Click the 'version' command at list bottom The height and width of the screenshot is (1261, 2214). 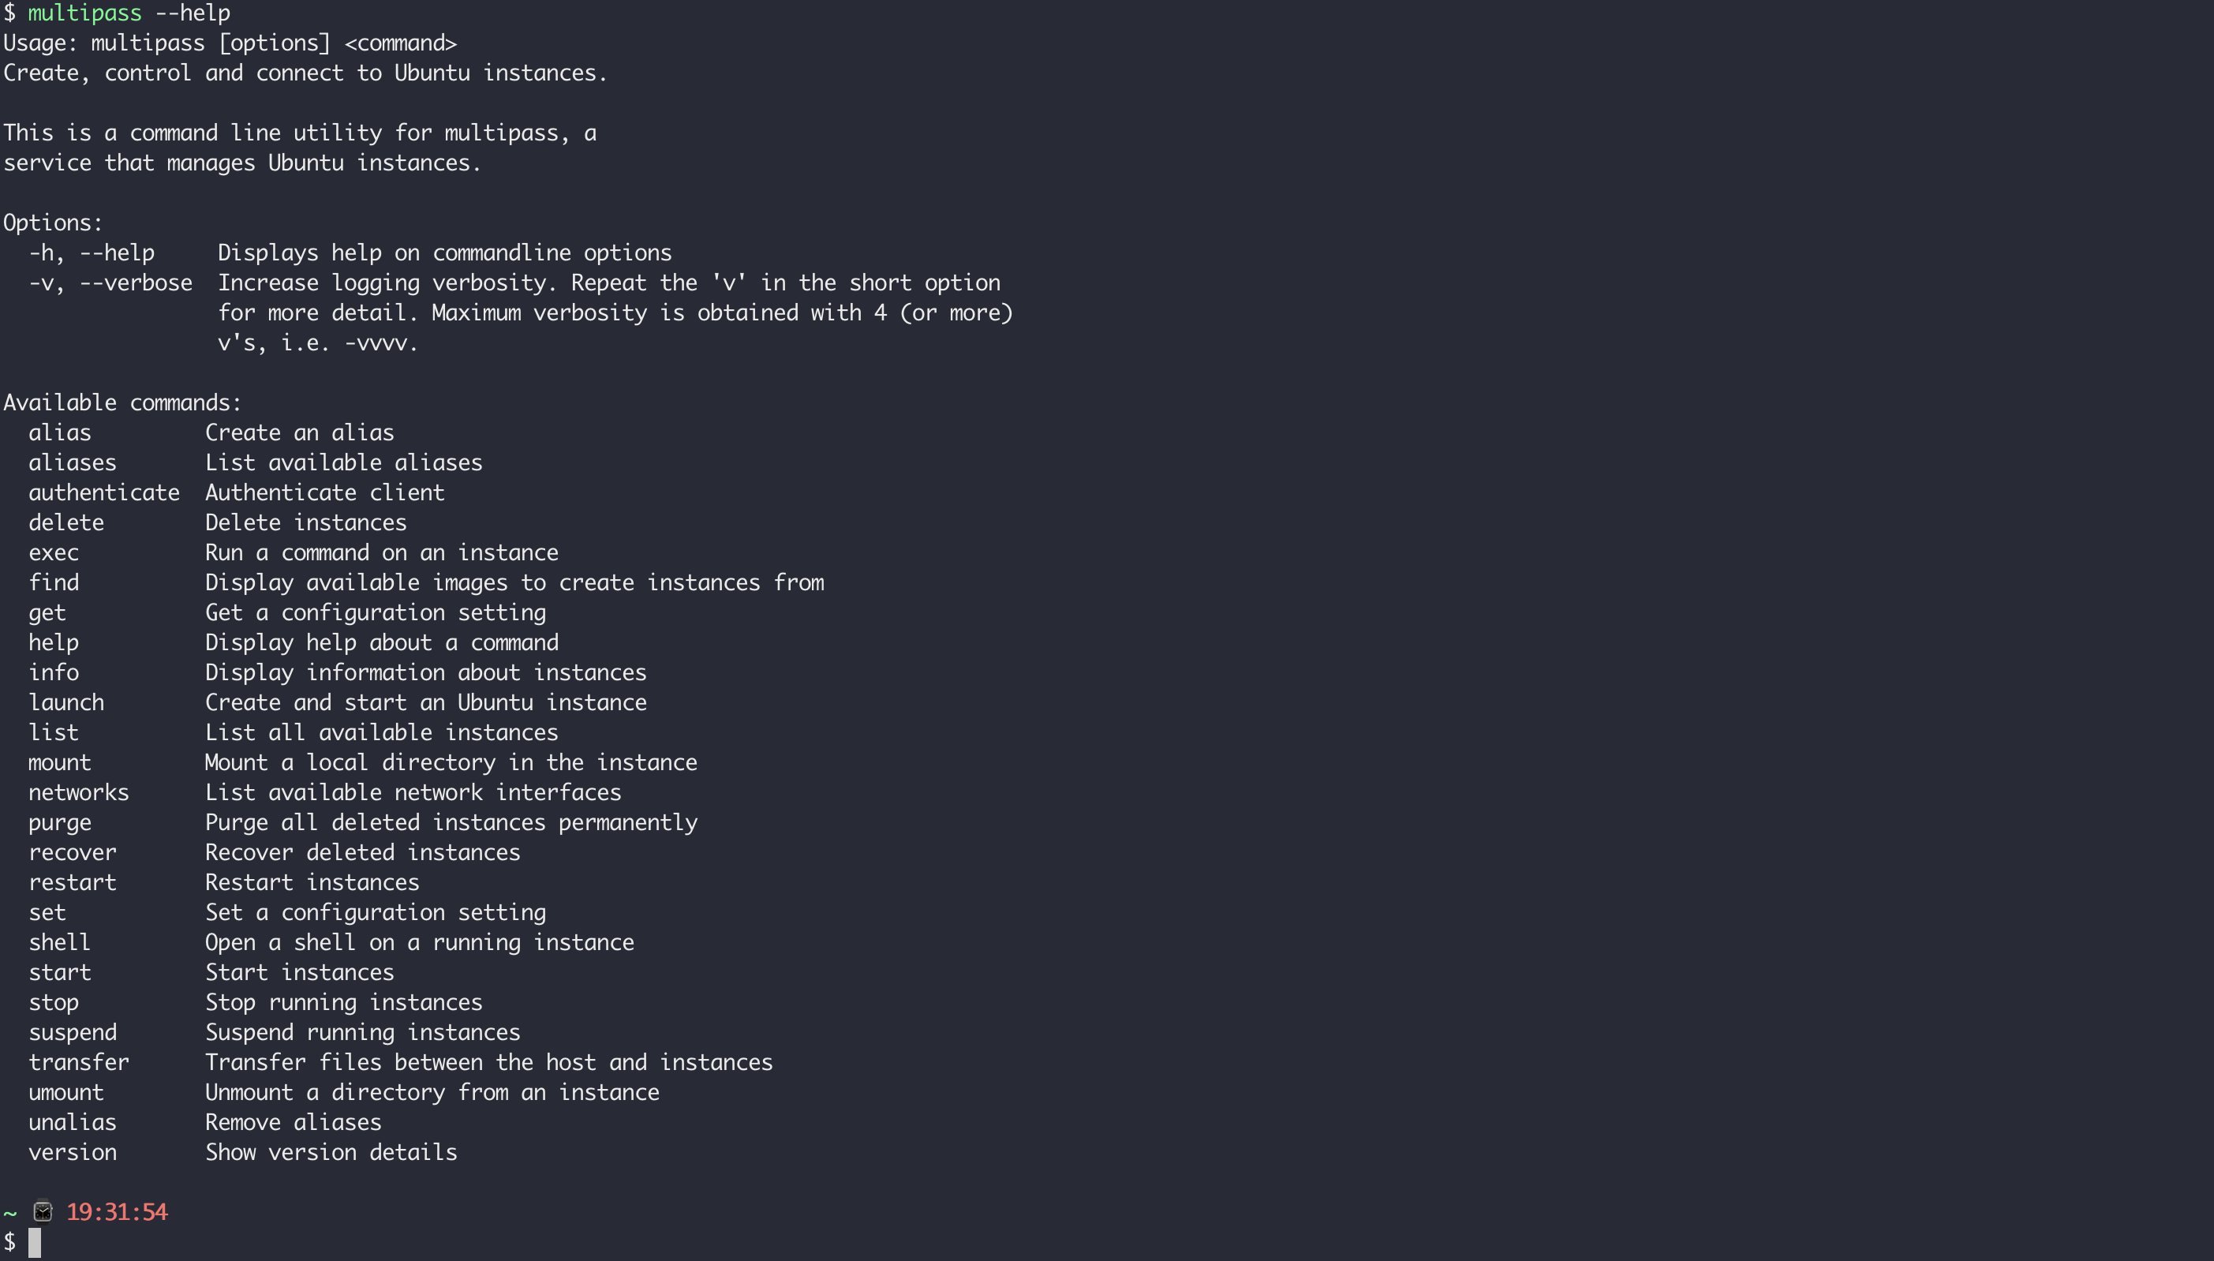click(72, 1152)
